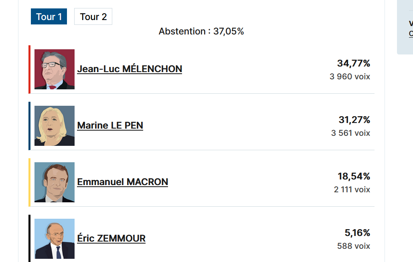The width and height of the screenshot is (413, 262).
Task: Click the yellow party color bar beside Macron
Action: click(30, 182)
